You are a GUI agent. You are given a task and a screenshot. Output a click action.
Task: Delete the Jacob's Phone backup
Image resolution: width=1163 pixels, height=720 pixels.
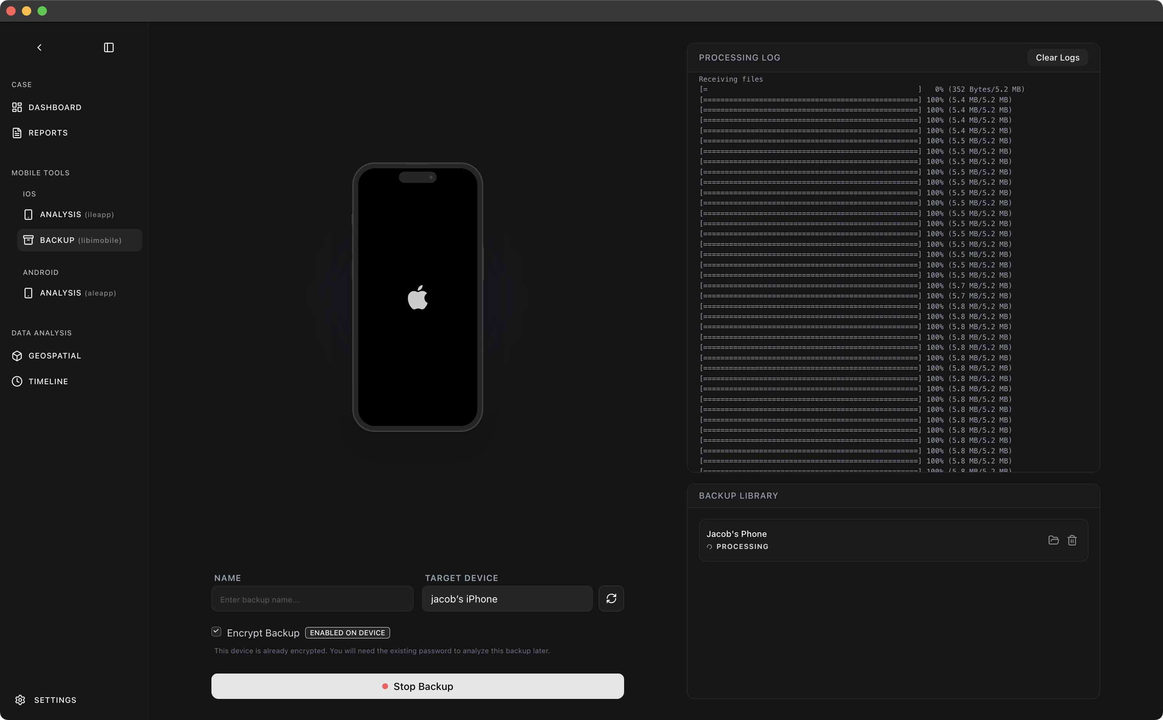[x=1072, y=540]
